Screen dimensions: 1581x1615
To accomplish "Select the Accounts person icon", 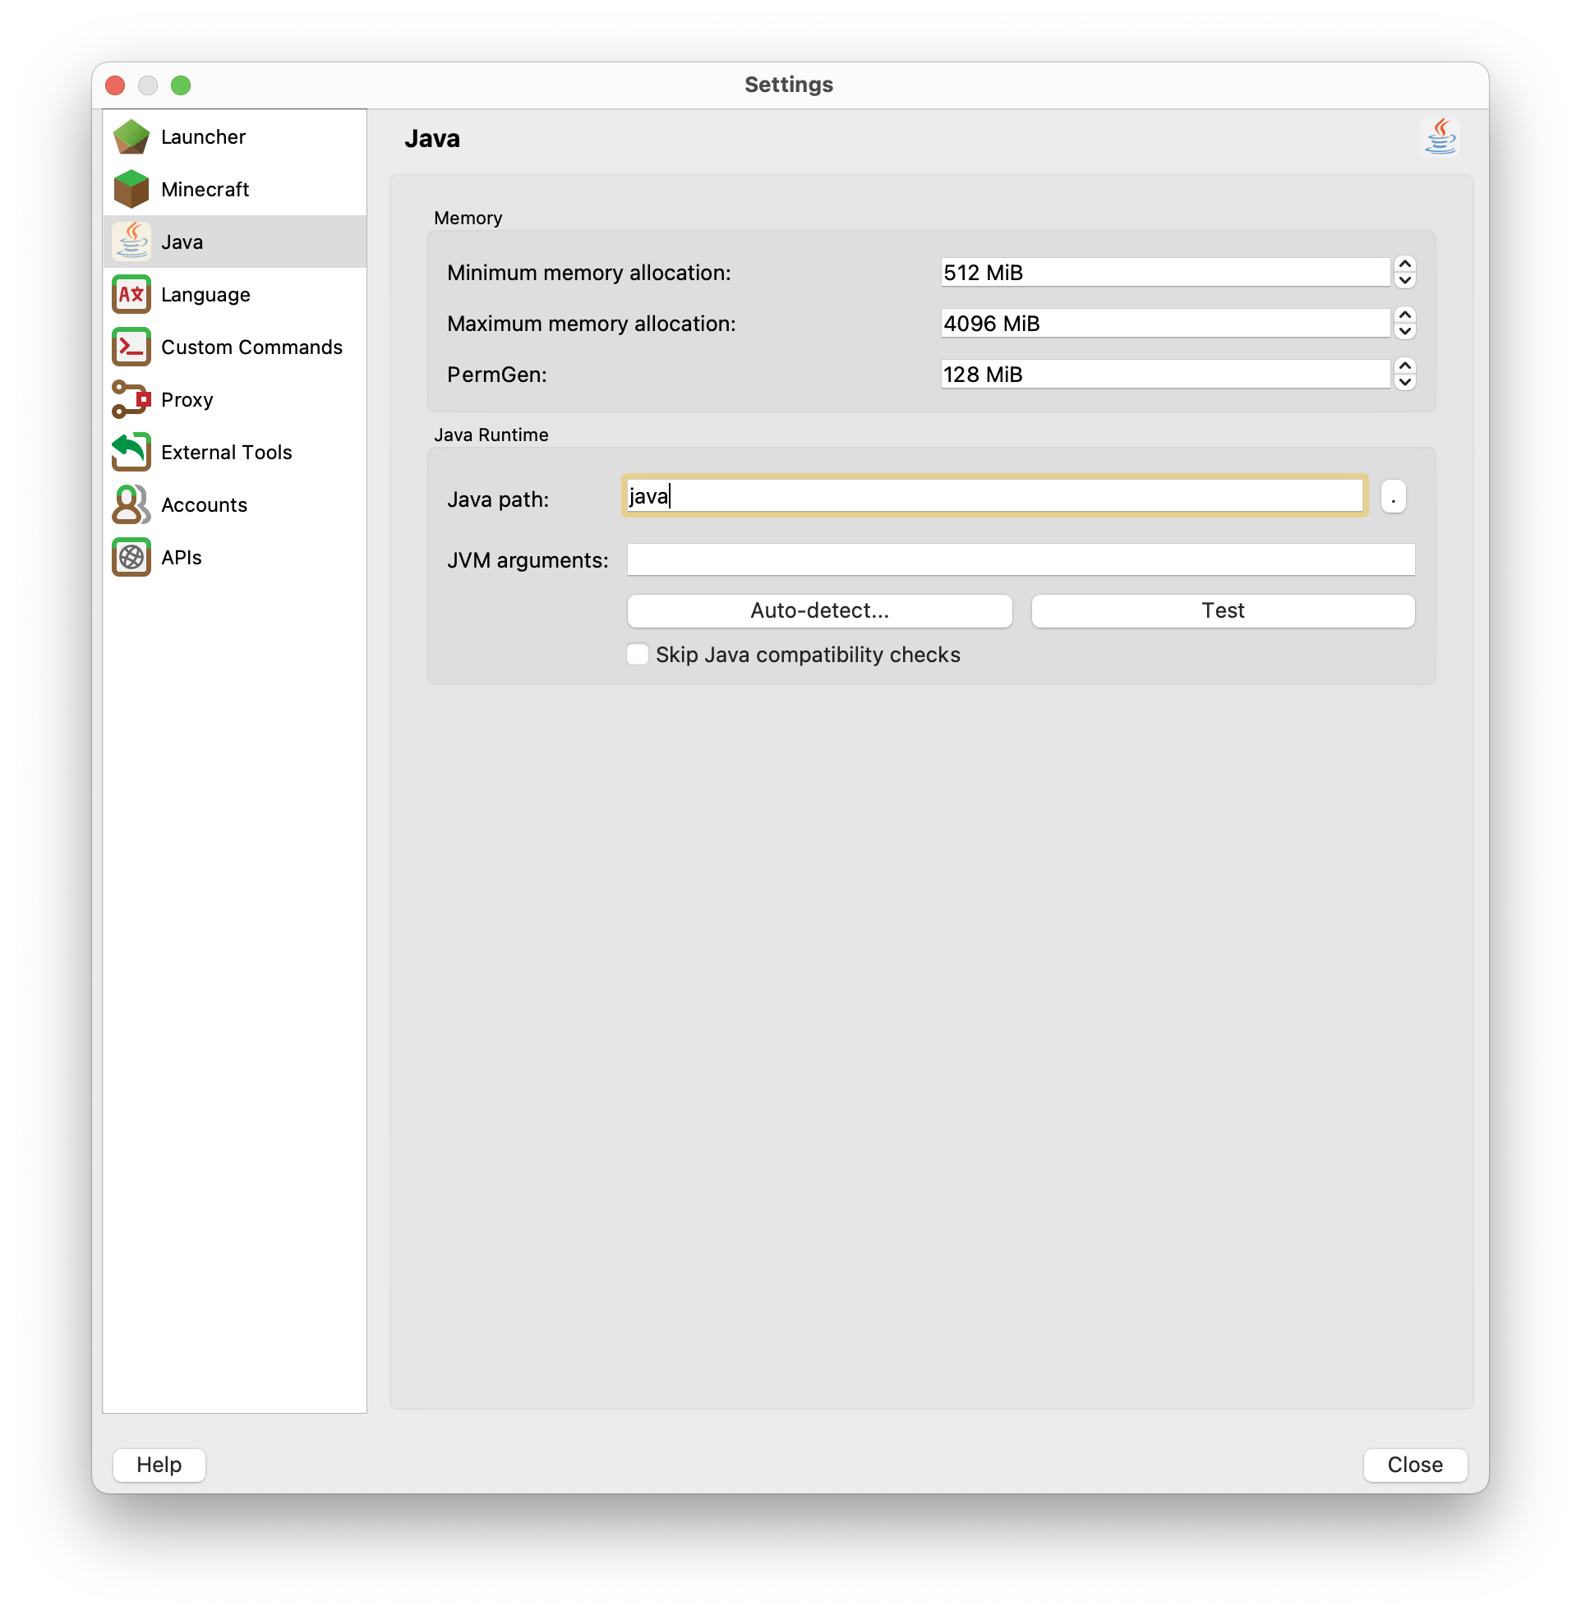I will coord(131,504).
